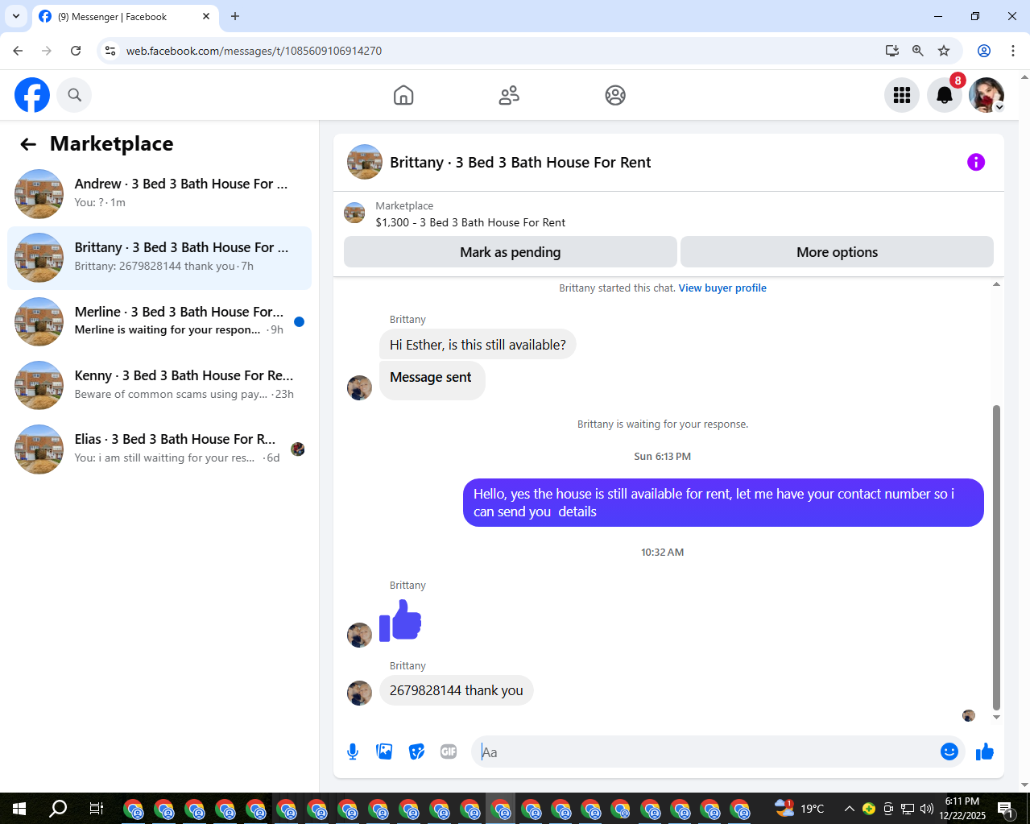The image size is (1030, 824).
Task: Select Brittany's conversation in list
Action: 159,258
